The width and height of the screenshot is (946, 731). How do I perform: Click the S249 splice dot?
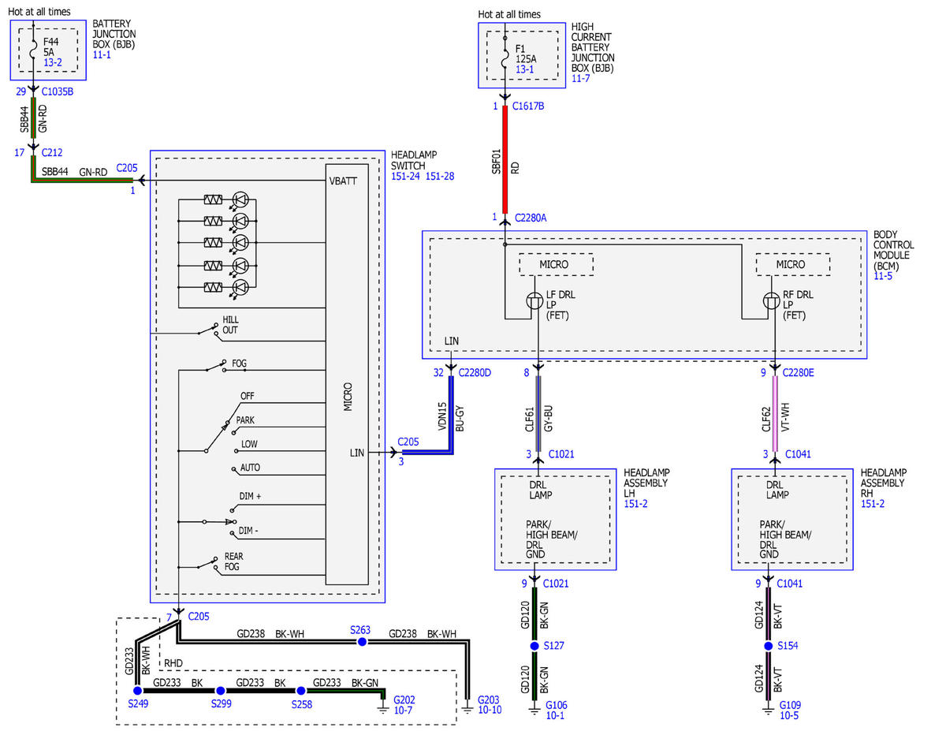click(x=136, y=689)
